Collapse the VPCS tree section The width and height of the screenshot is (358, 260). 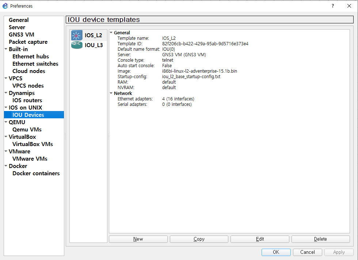click(6, 78)
